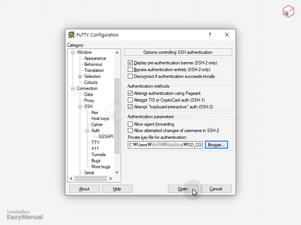This screenshot has width=301, height=225.
Task: Click the Help button
Action: click(x=117, y=189)
